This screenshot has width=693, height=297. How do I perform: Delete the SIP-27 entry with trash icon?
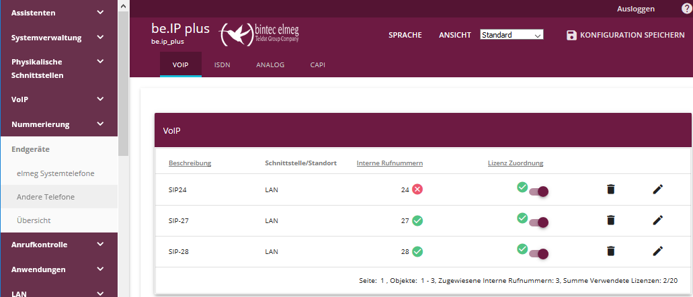[x=610, y=220]
